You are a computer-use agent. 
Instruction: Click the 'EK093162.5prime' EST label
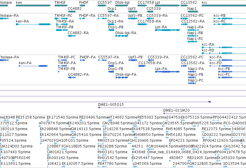click(x=63, y=158)
